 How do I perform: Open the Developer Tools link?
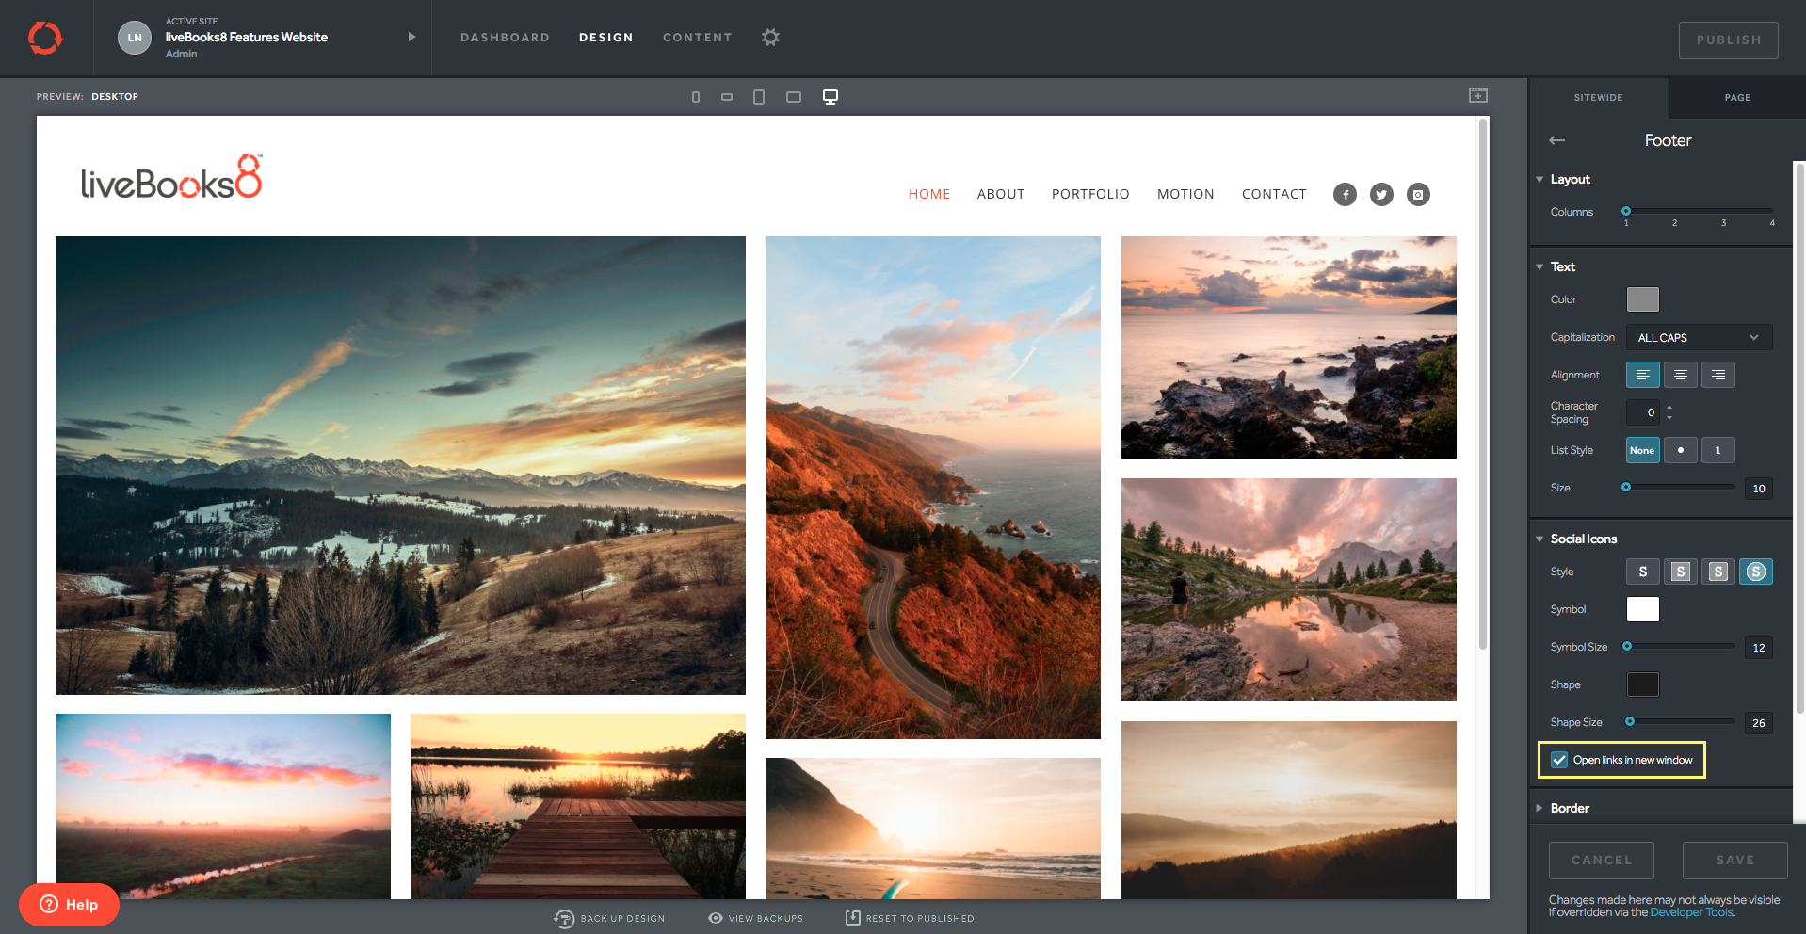[1691, 912]
